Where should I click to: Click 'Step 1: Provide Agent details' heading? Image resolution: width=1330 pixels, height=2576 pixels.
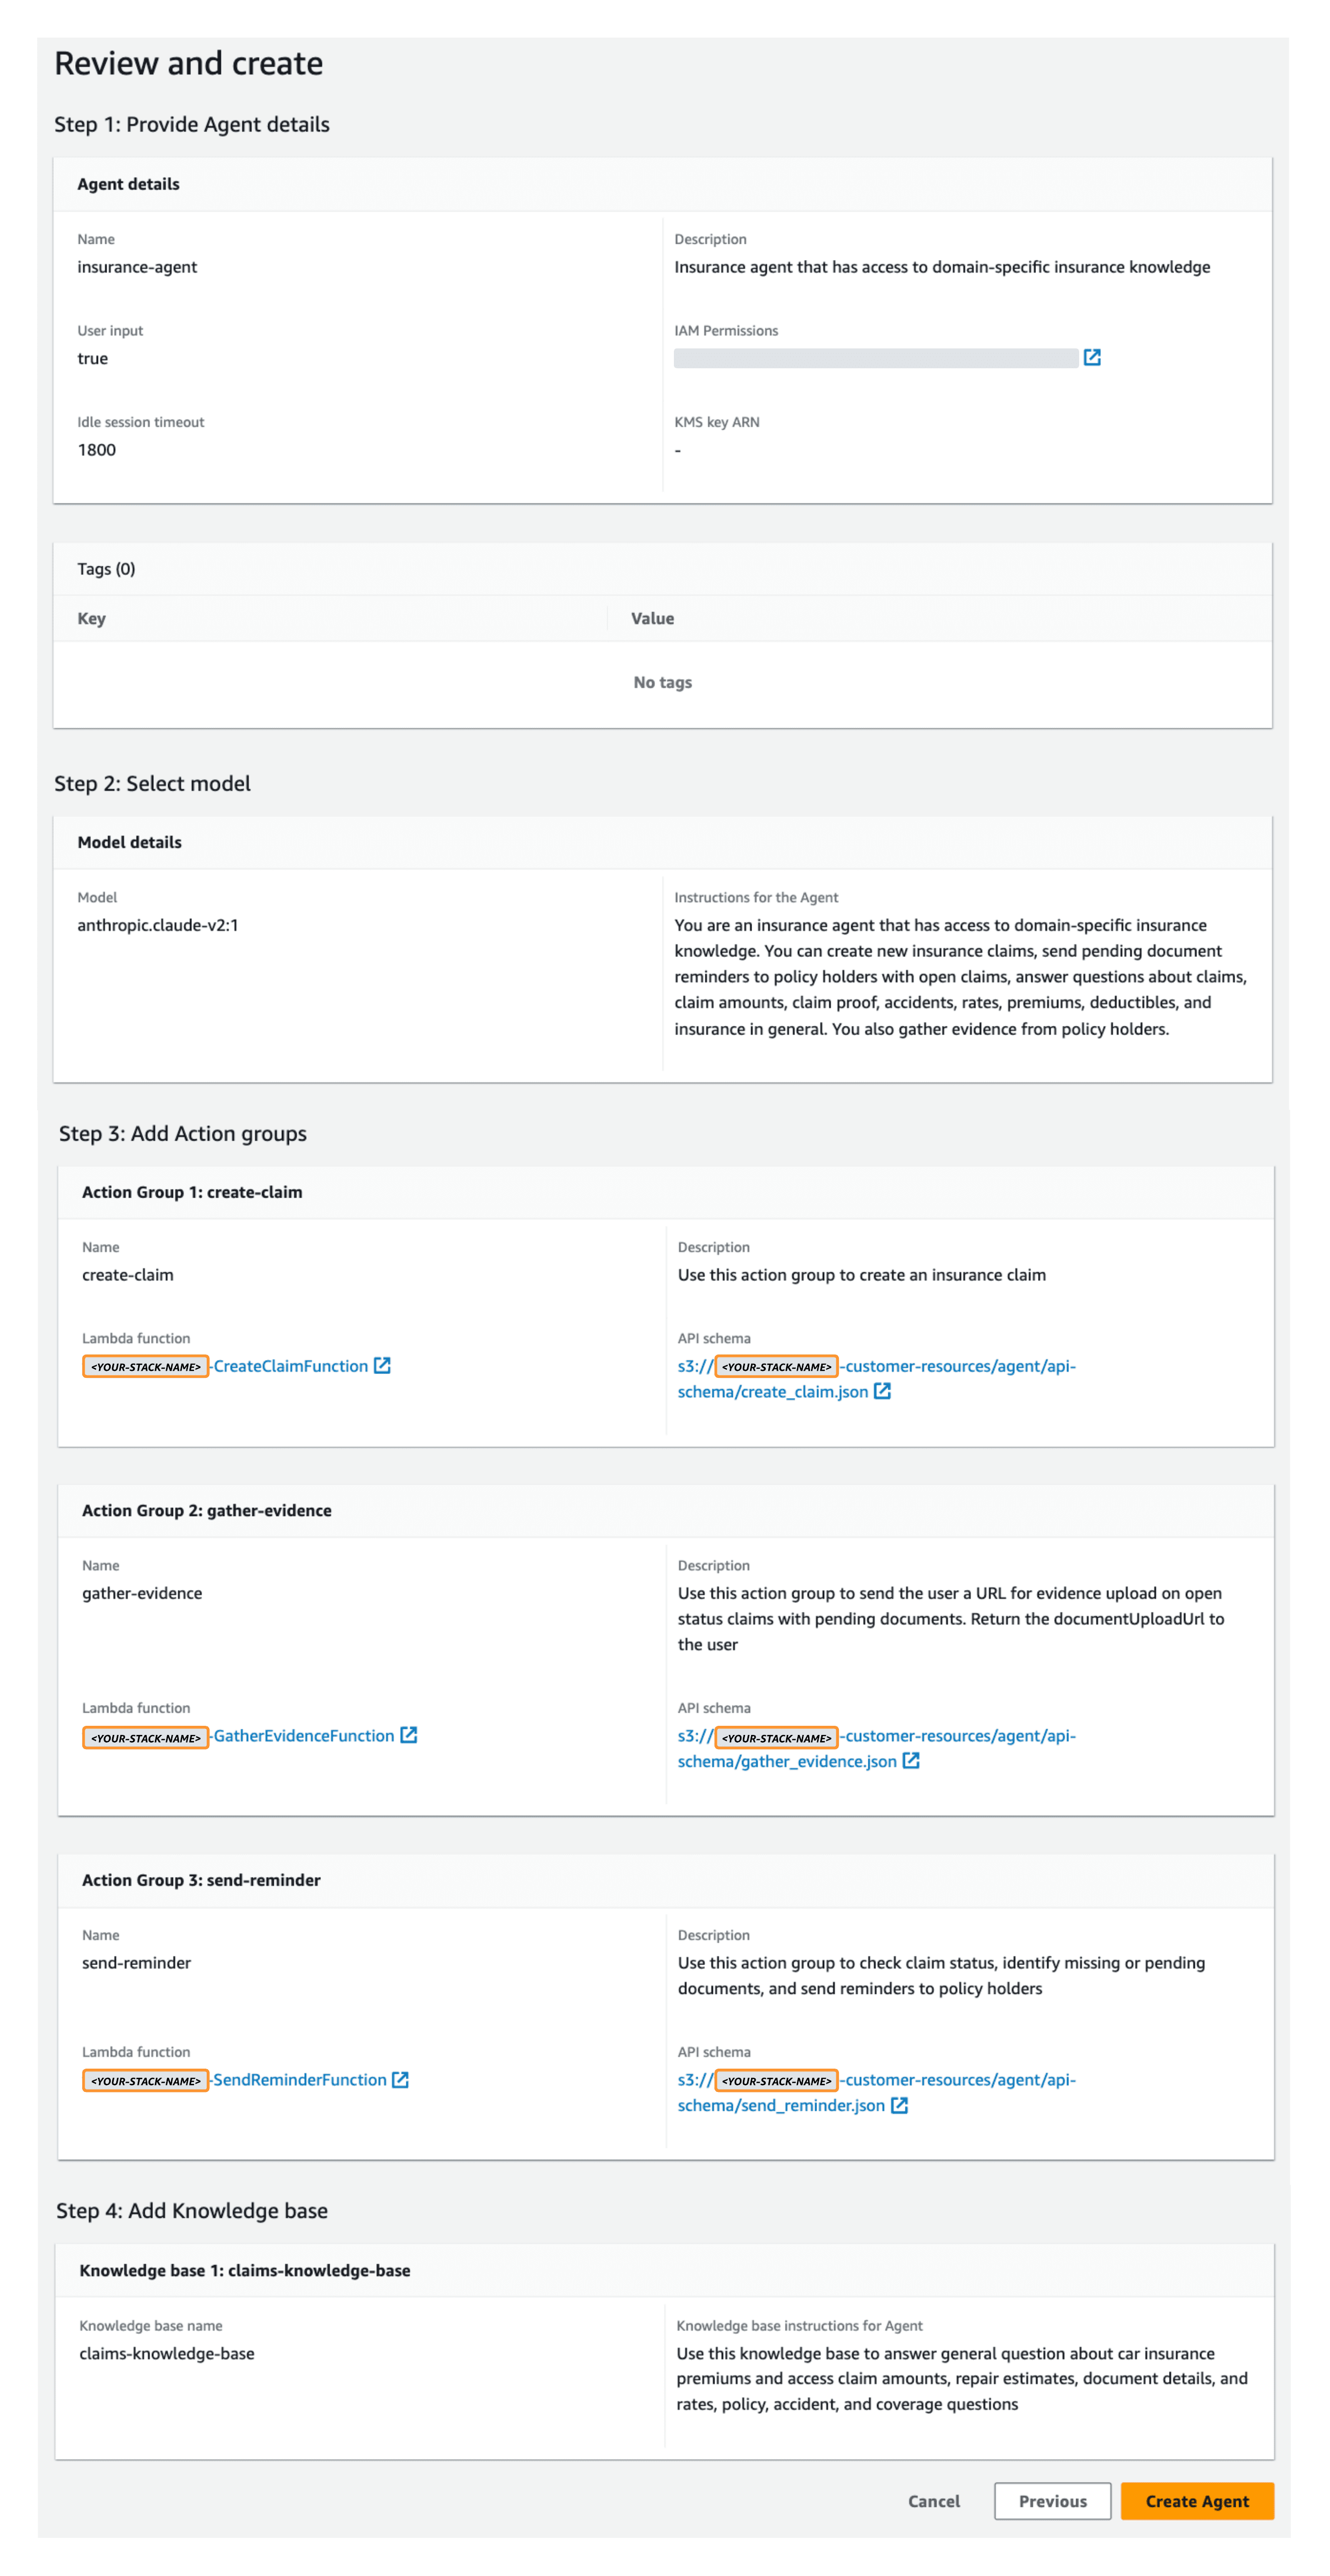point(192,124)
